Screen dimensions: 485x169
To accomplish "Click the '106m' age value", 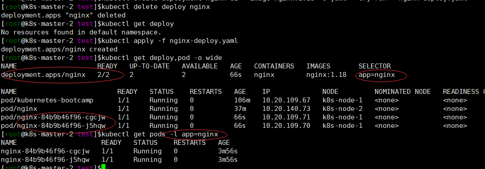I will pos(242,100).
